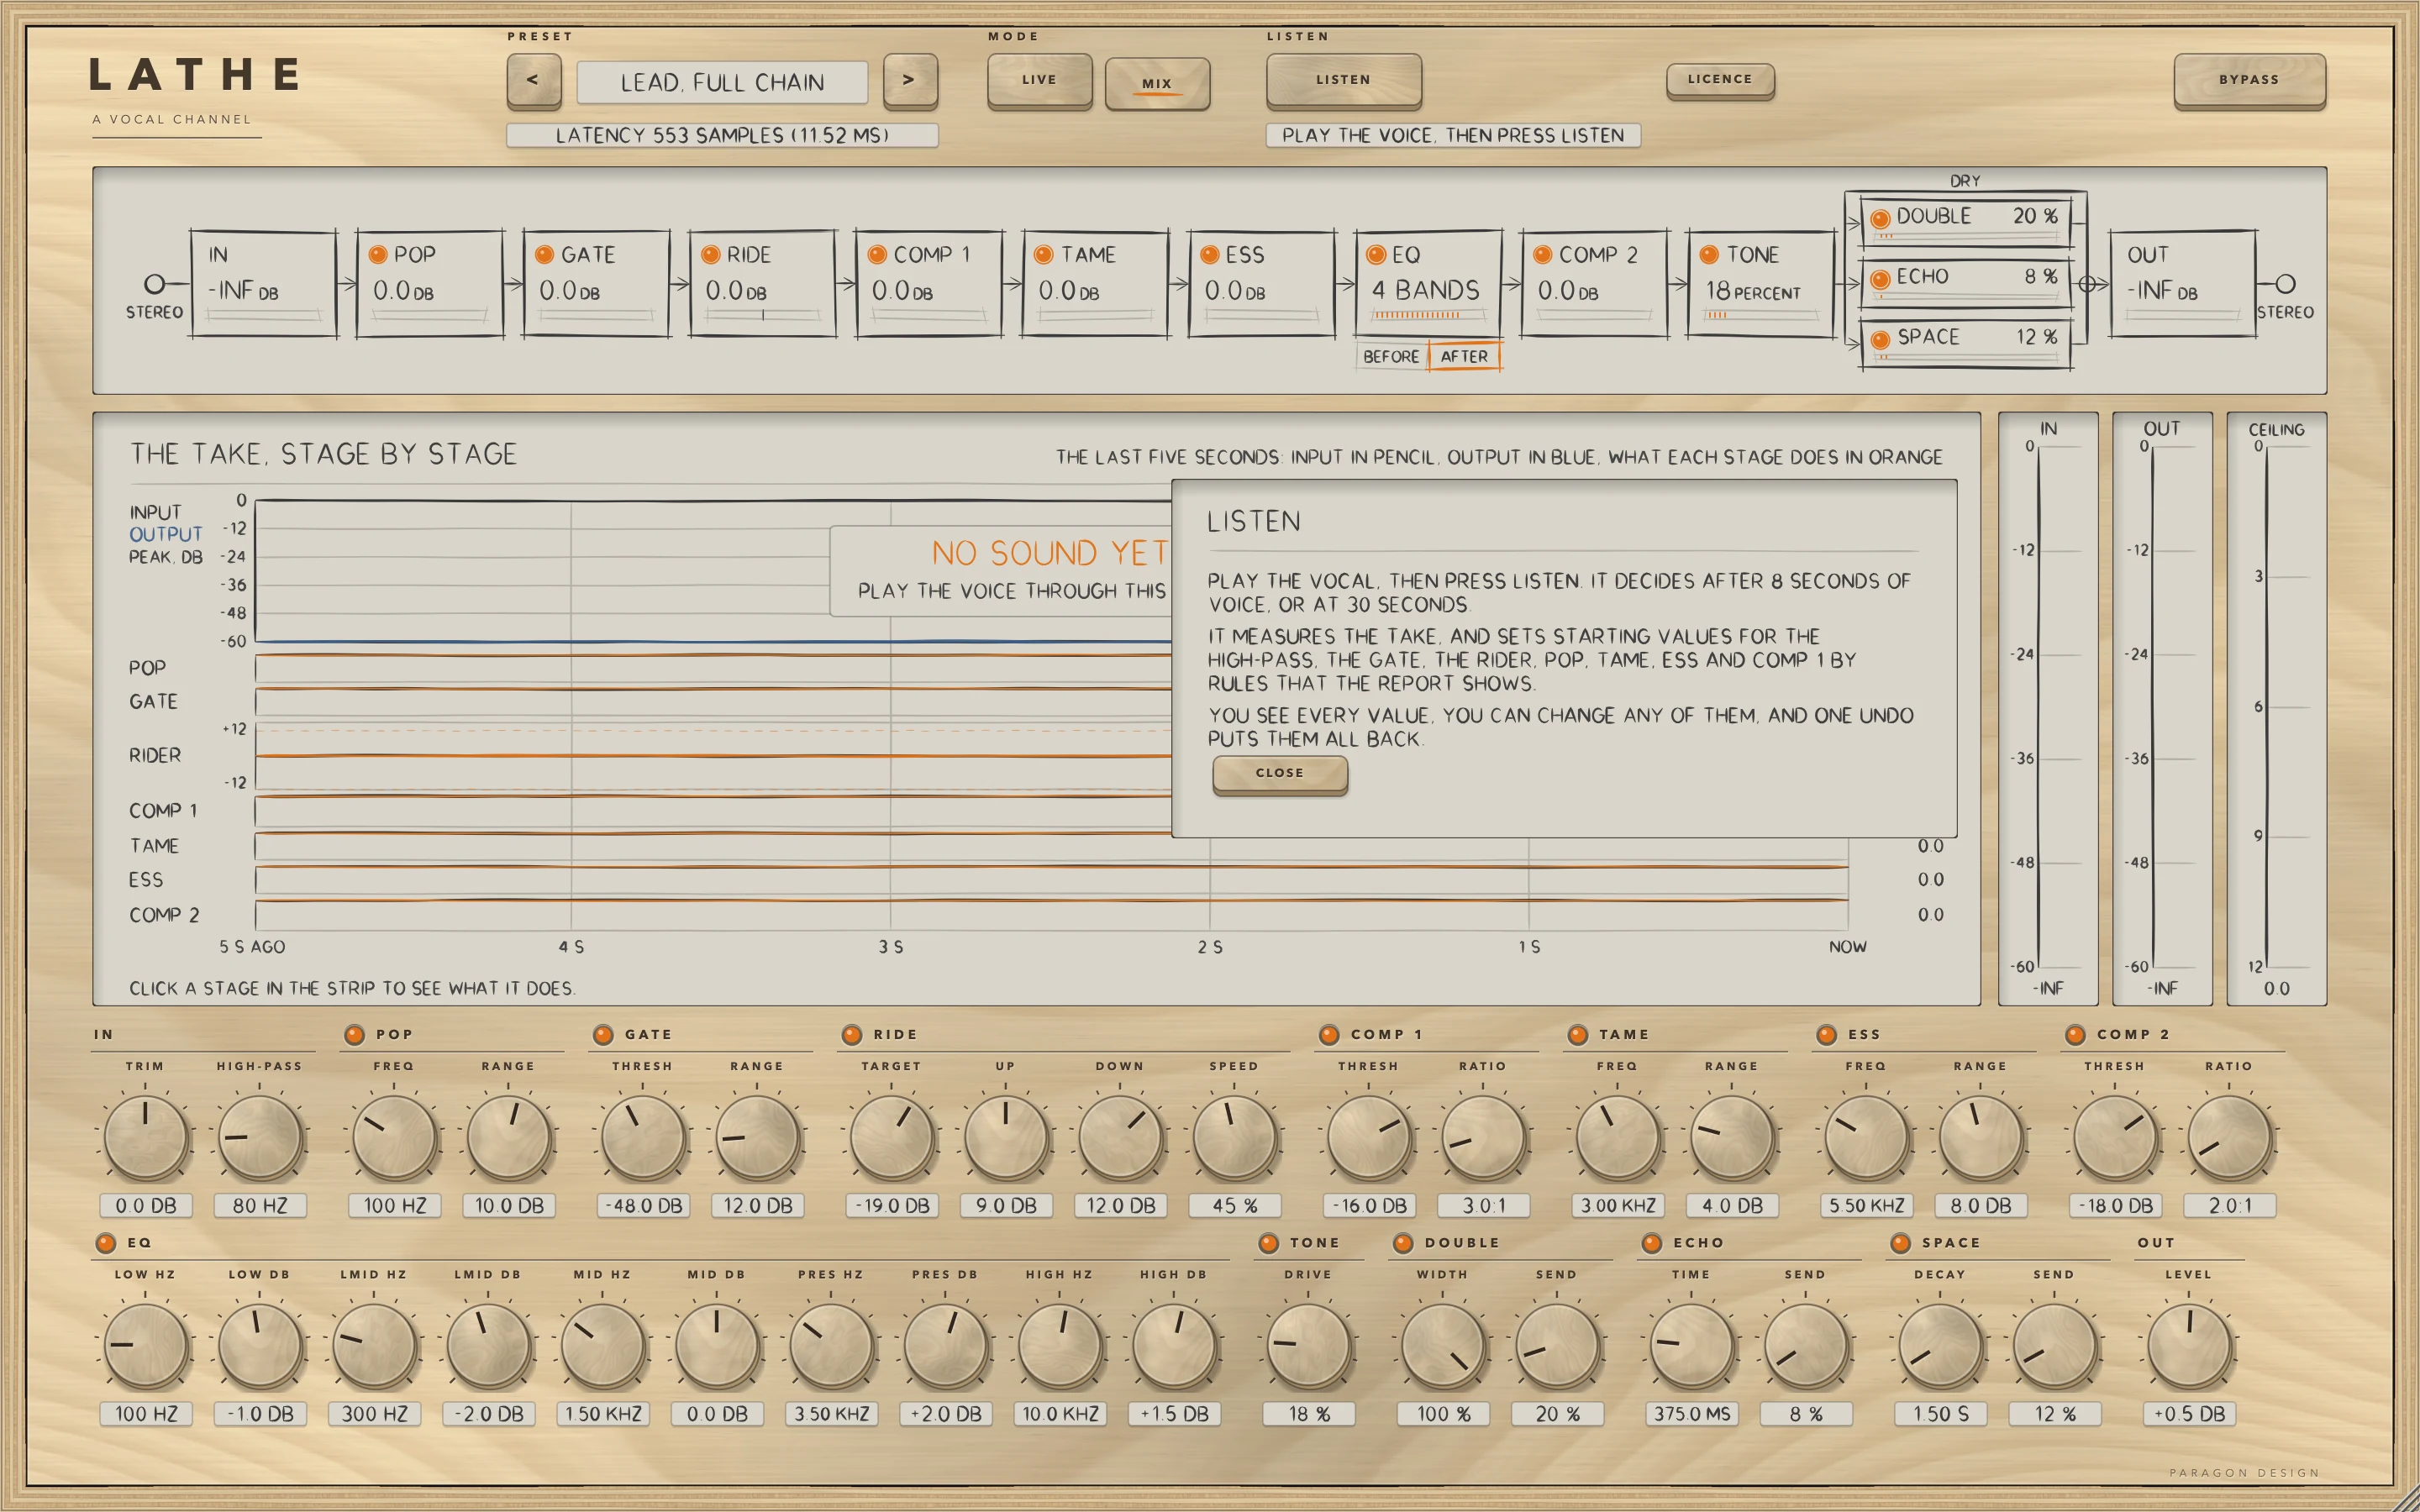This screenshot has height=1512, width=2420.
Task: Select the EQ 4 BANDS stage block
Action: pos(1428,284)
